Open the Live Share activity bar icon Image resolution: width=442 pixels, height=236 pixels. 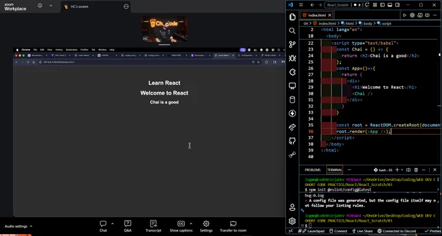pos(292,127)
